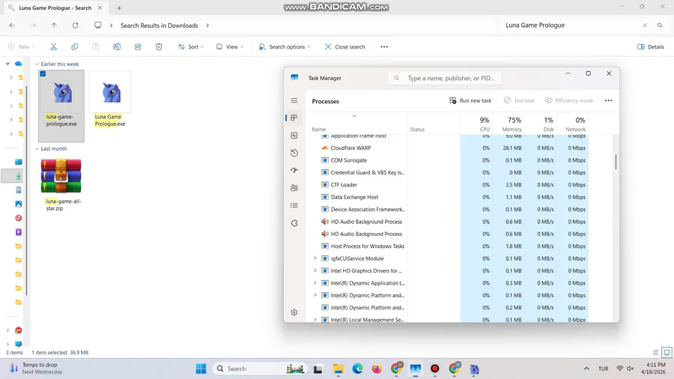This screenshot has height=379, width=674.
Task: Uncheck luna-game-prologue.exe selection checkbox
Action: 43,74
